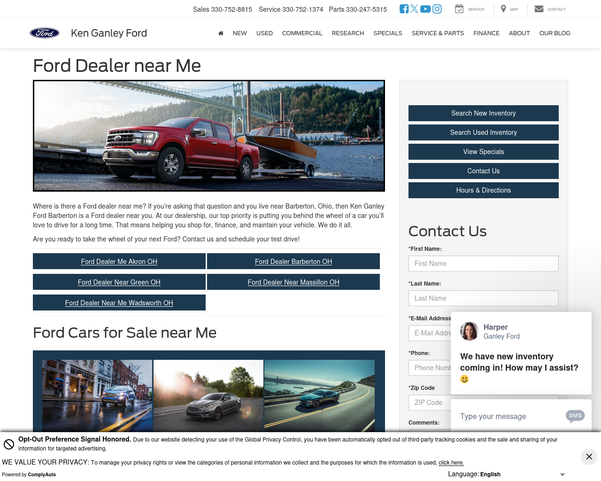The width and height of the screenshot is (601, 481).
Task: Click the Ford oval logo
Action: 45,33
